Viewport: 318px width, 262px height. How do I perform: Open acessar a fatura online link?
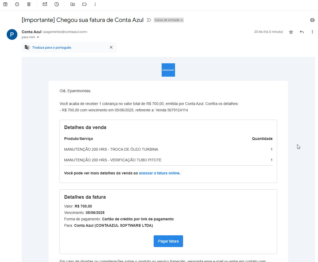[x=159, y=173]
